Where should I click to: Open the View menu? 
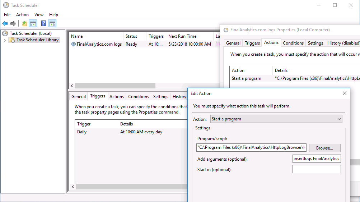click(39, 15)
